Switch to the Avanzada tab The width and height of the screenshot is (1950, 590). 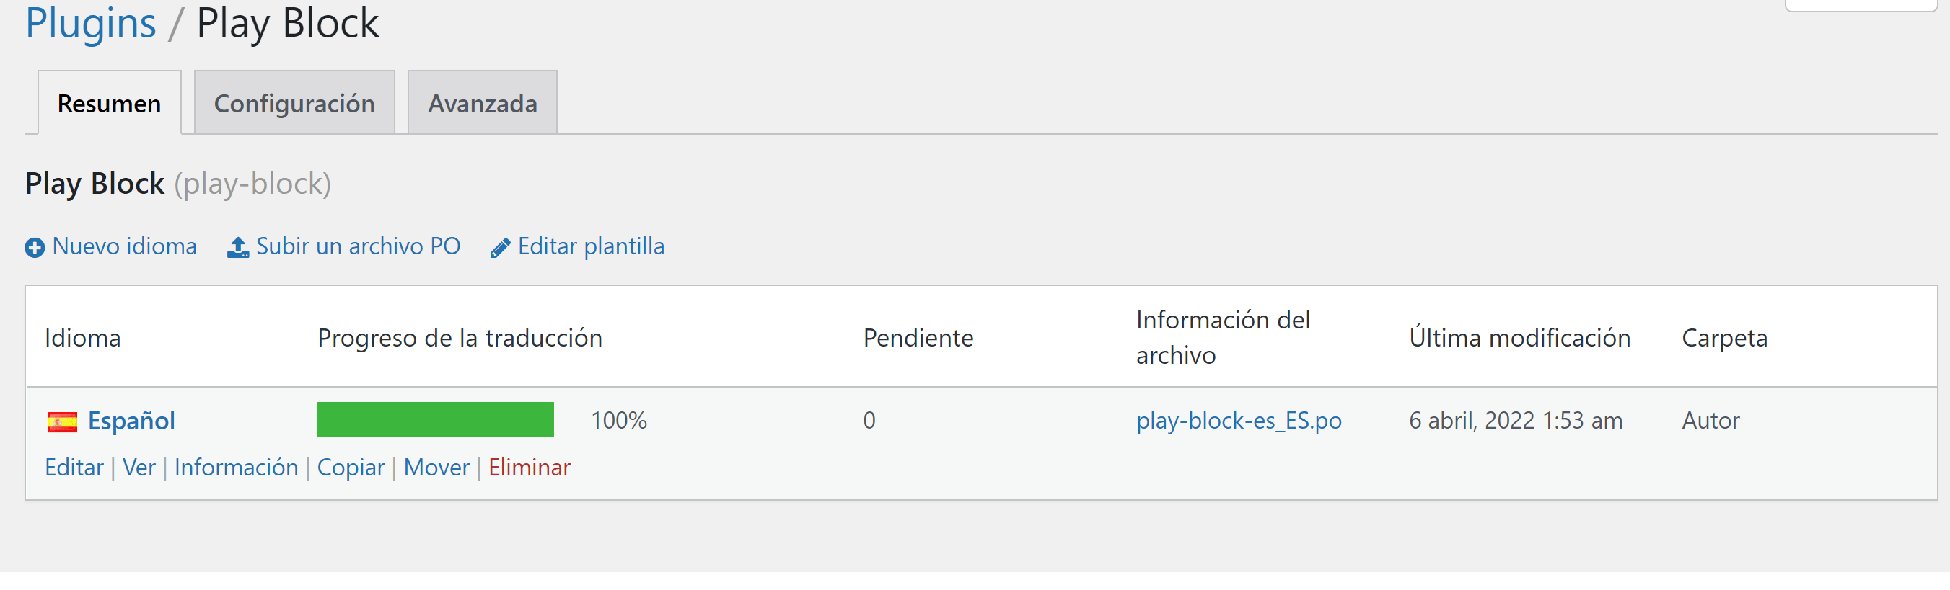pos(482,103)
